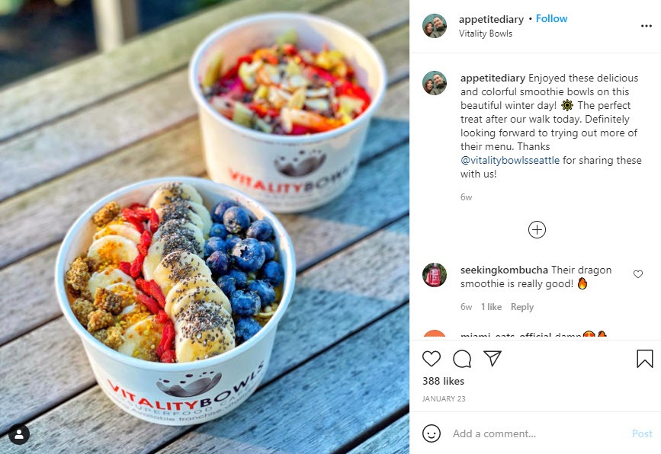Open the @vitalitybowlsseattle mention
This screenshot has width=661, height=454.
pyautogui.click(x=509, y=161)
